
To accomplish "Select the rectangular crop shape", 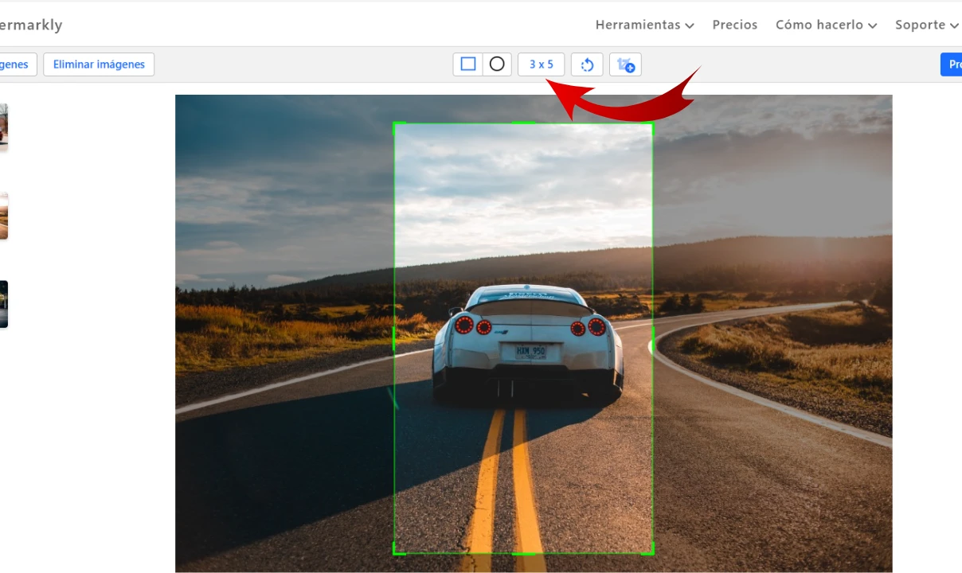I will [468, 64].
